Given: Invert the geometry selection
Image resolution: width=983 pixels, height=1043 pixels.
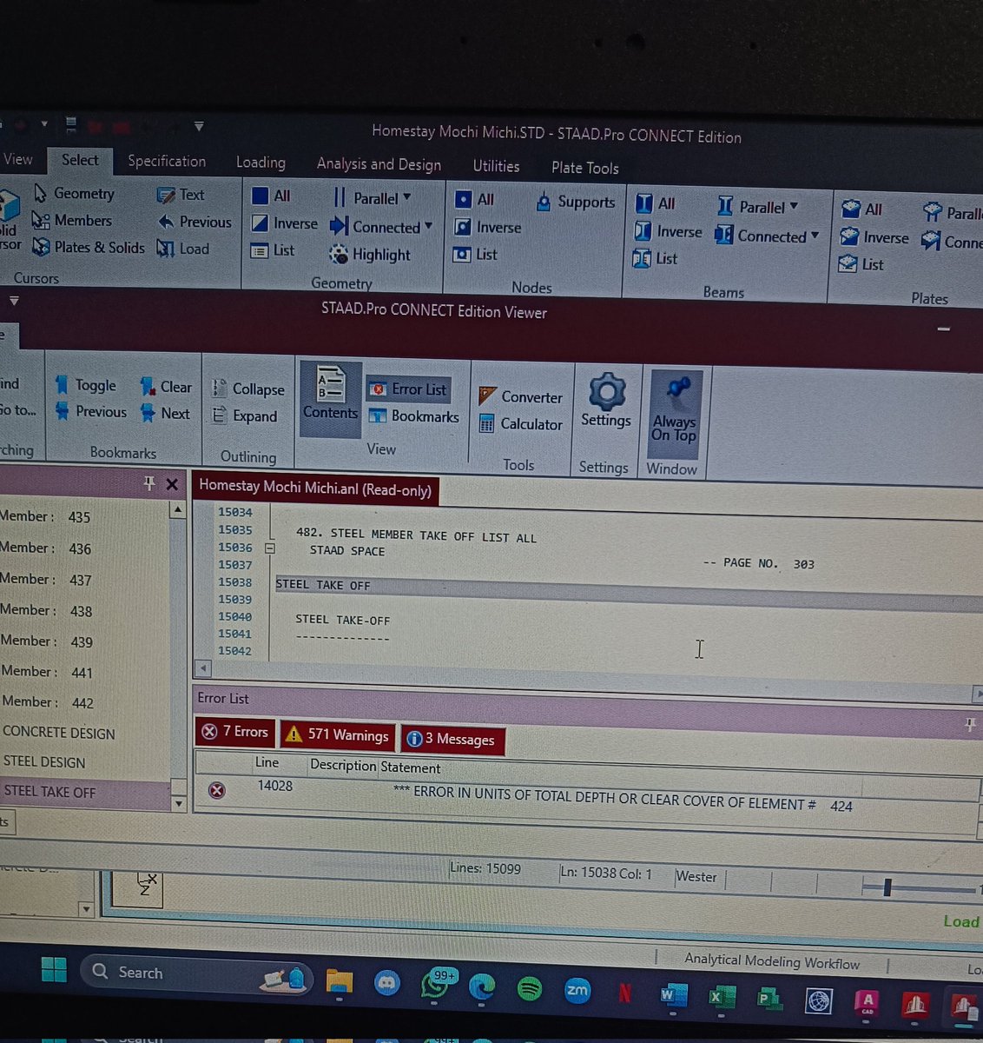Looking at the screenshot, I should click(x=285, y=223).
